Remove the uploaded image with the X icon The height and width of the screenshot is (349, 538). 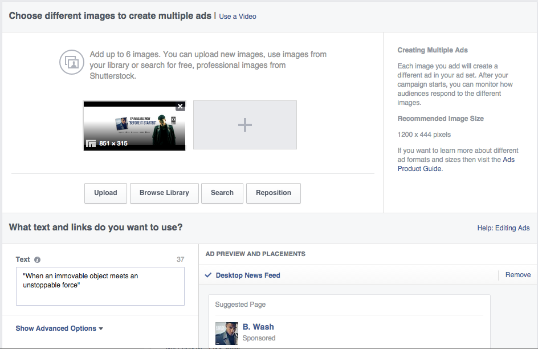tap(180, 106)
